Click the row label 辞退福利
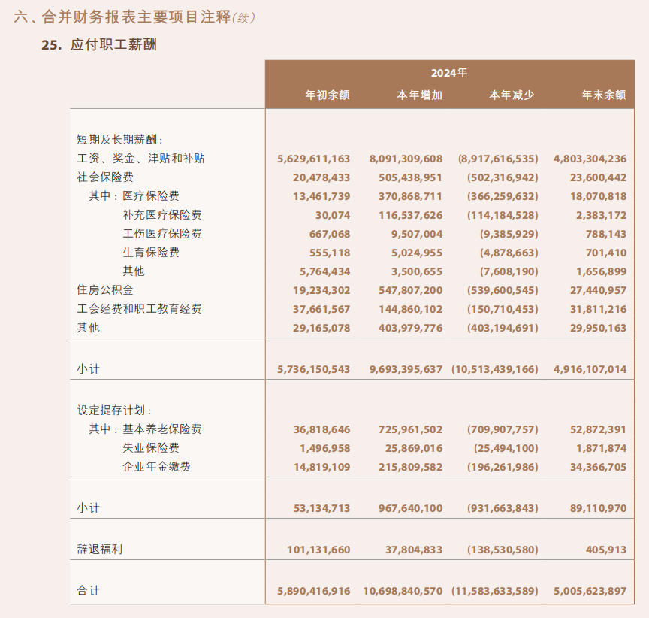Viewport: 649px width, 618px height. click(x=99, y=550)
